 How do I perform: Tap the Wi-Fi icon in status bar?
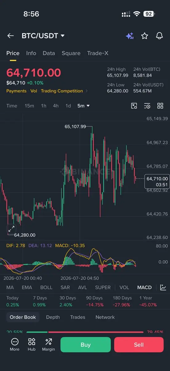(x=137, y=14)
